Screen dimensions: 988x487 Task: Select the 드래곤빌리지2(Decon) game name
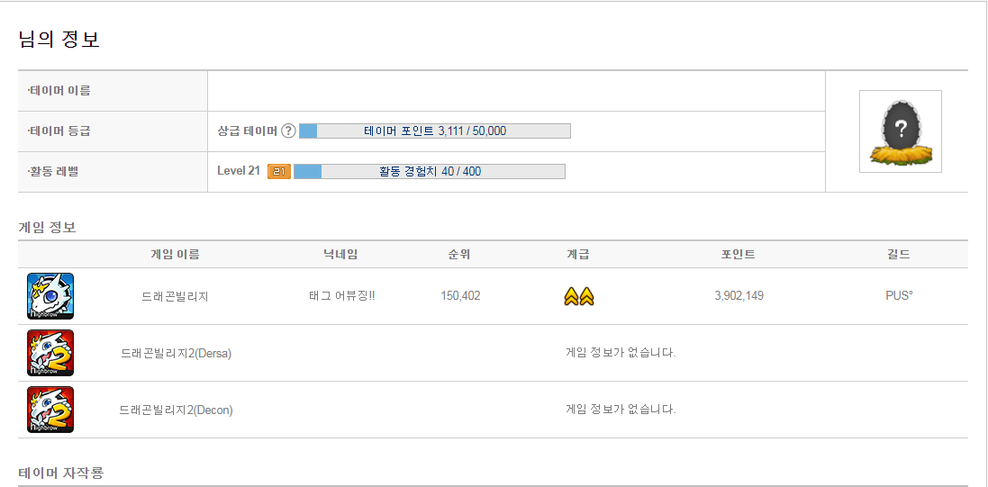pos(177,410)
